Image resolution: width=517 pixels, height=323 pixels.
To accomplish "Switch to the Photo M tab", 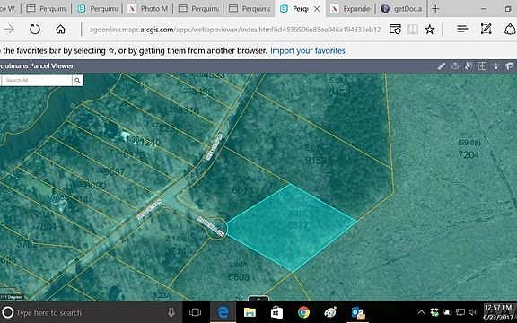I will pyautogui.click(x=148, y=9).
